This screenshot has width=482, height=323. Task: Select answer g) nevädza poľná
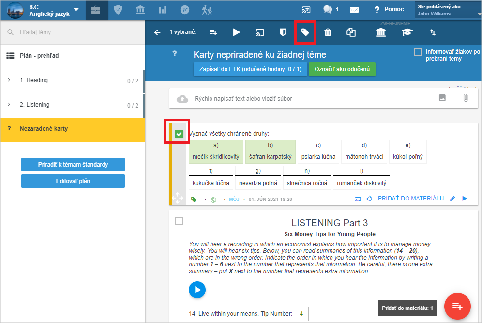click(x=258, y=178)
